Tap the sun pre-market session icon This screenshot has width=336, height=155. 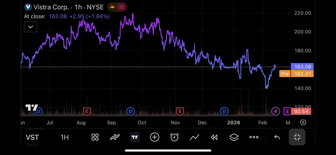[x=112, y=7]
